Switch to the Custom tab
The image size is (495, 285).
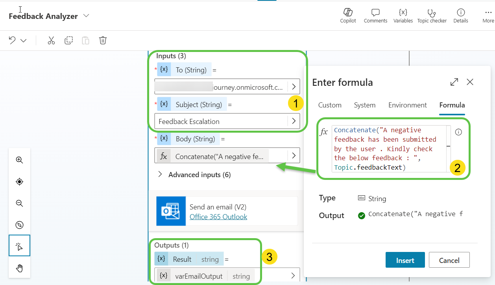click(330, 105)
